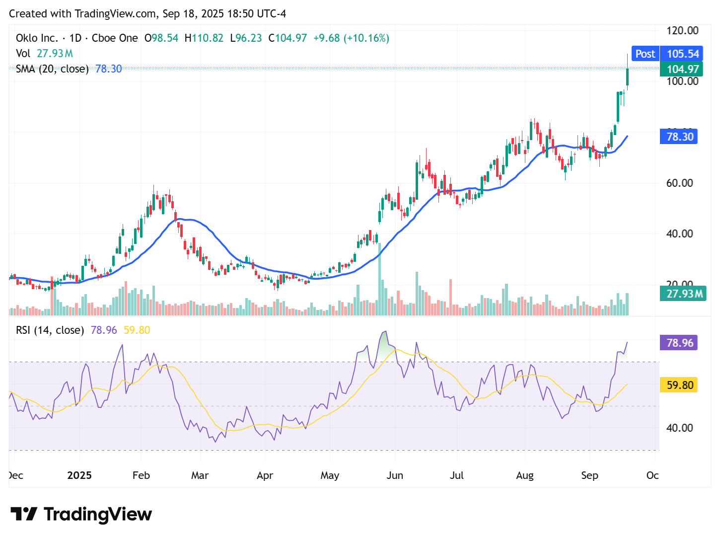Screen dimensions: 720x541
Task: Click the Vol 27.93M volume label
Action: pos(44,53)
